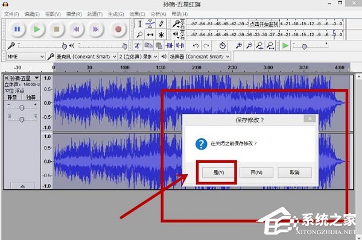Open the 2 (立体声) recording channels dropdown
The height and width of the screenshot is (240, 362).
click(138, 57)
